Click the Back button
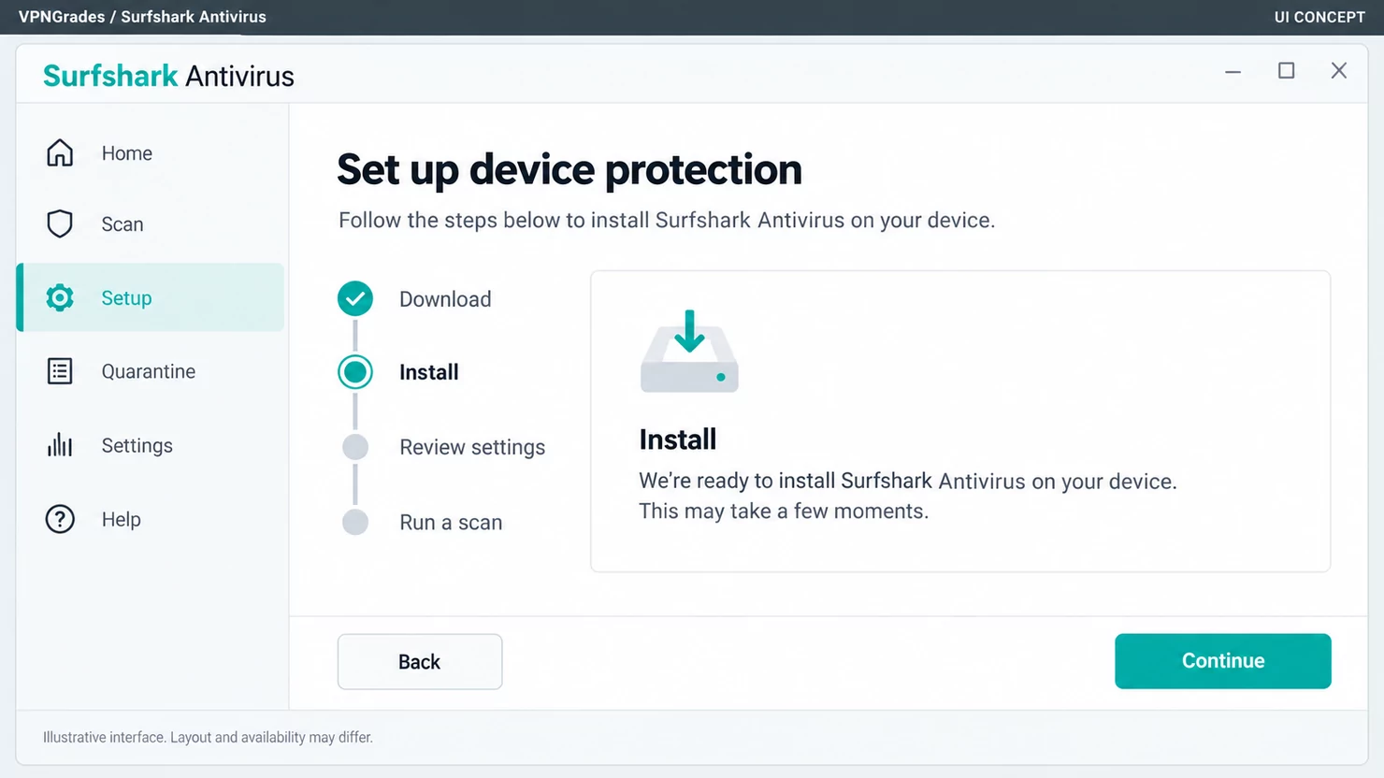The height and width of the screenshot is (778, 1384). [420, 662]
